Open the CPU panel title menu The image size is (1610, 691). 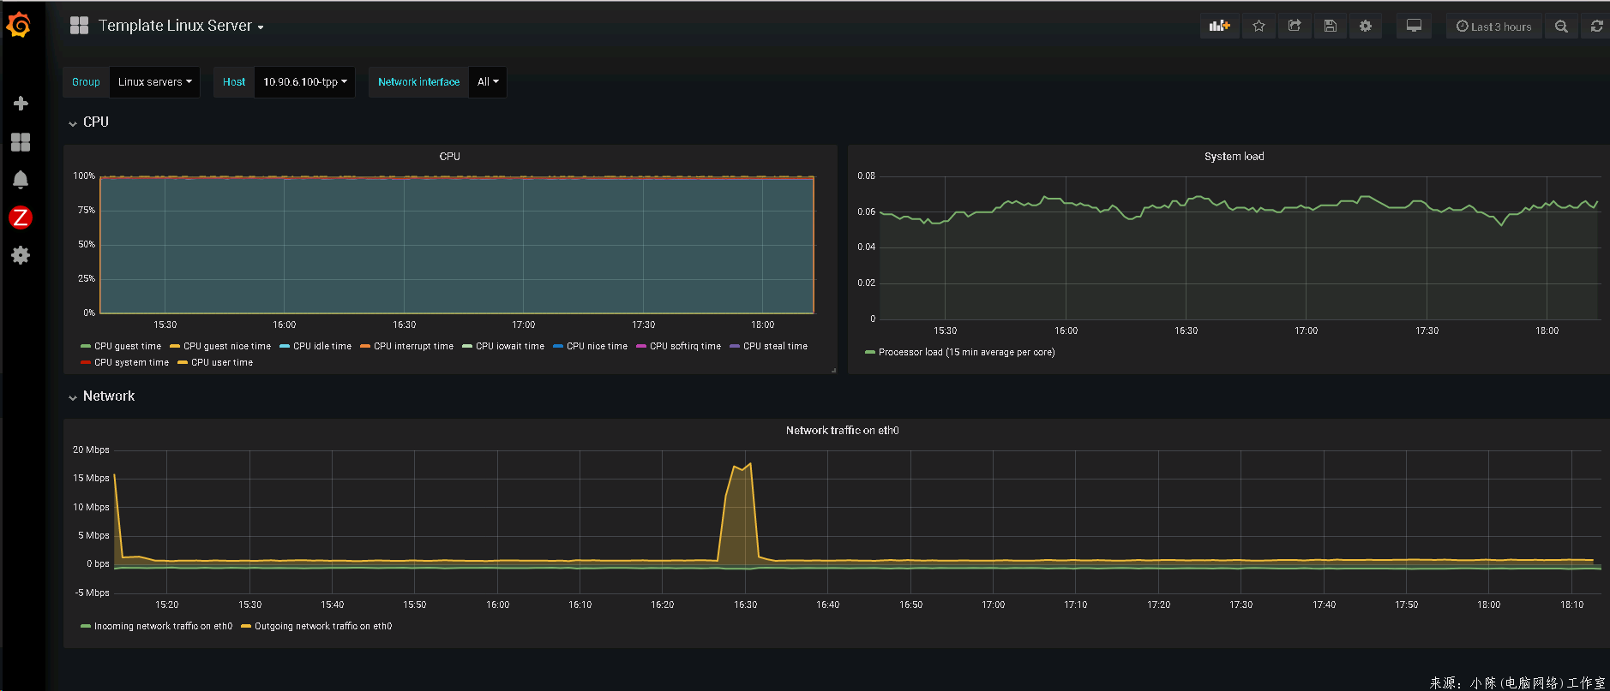(x=450, y=157)
